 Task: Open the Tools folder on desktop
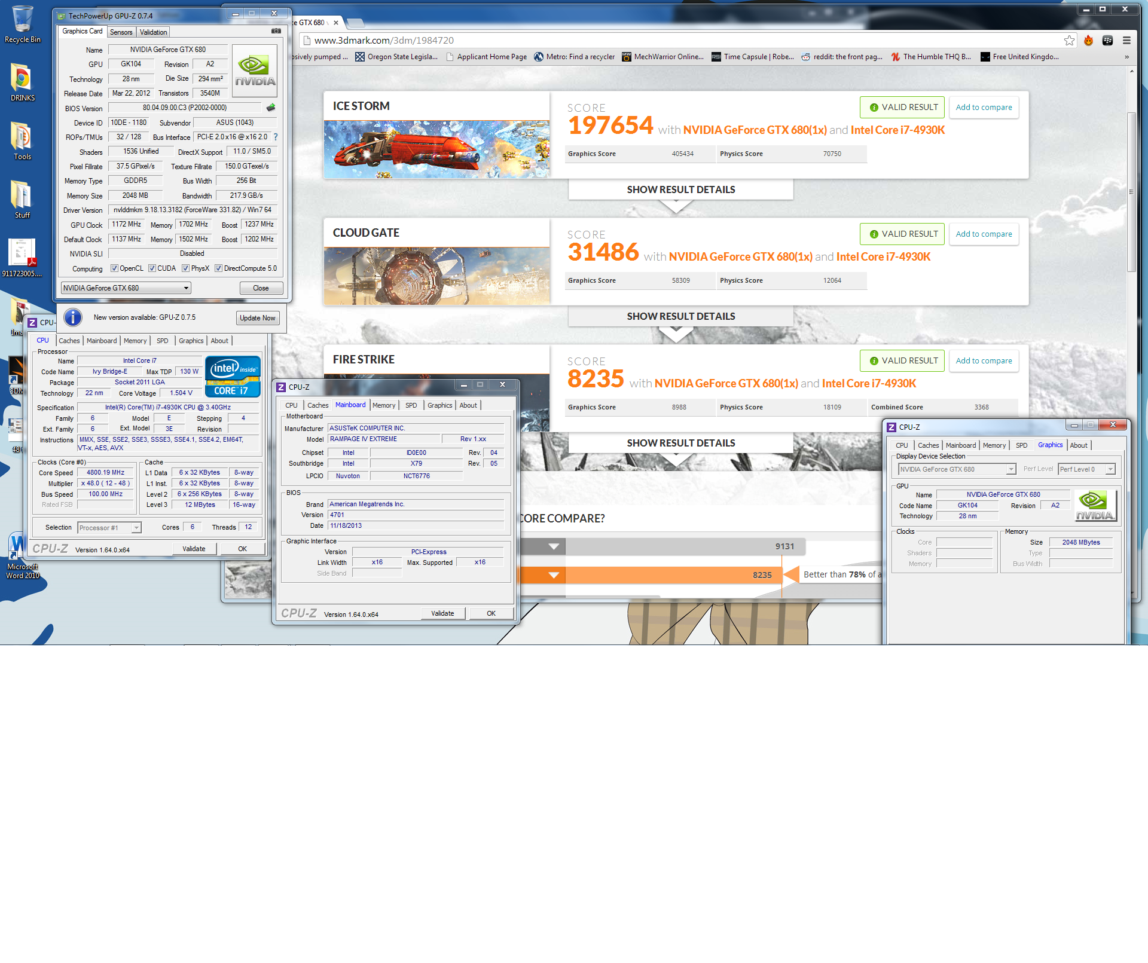tap(22, 141)
